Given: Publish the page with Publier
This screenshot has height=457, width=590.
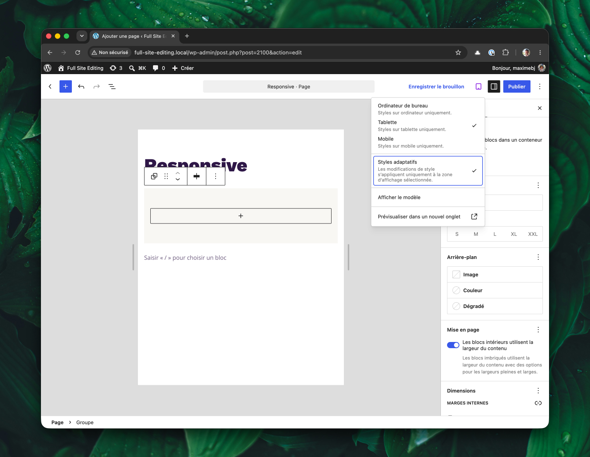Looking at the screenshot, I should (x=517, y=86).
